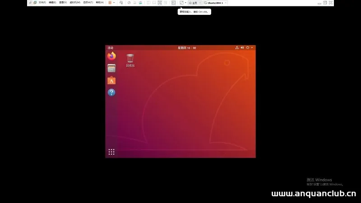Expand the stretch display dropdown arrow
Image resolution: width=361 pixels, height=203 pixels.
pos(185,3)
